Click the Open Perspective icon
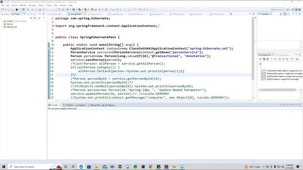 [287, 9]
